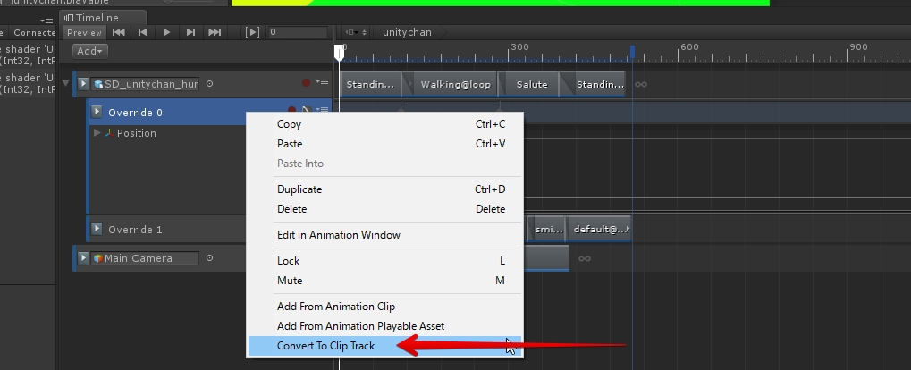Select the first Standing clip

(x=370, y=84)
